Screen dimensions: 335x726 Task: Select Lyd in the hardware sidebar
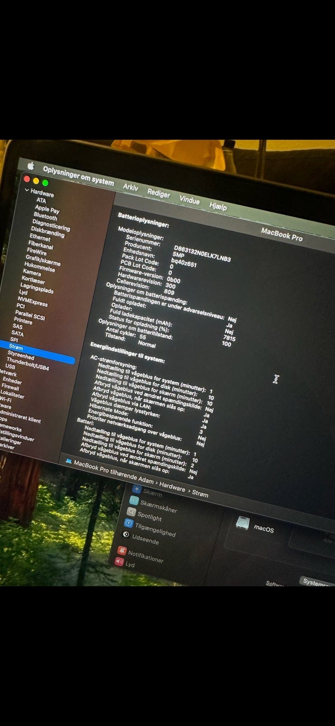(24, 293)
